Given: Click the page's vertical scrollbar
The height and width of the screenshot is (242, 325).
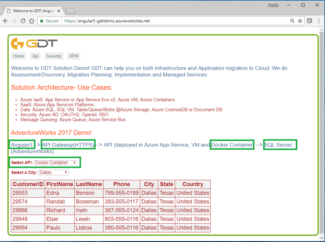Looking at the screenshot, I should (x=322, y=133).
